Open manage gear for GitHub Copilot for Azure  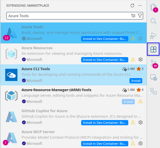click(141, 122)
